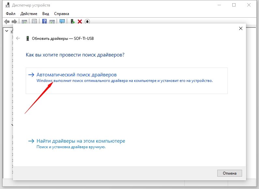Close the Диспетчер устройств window
The image size is (259, 189).
249,5
